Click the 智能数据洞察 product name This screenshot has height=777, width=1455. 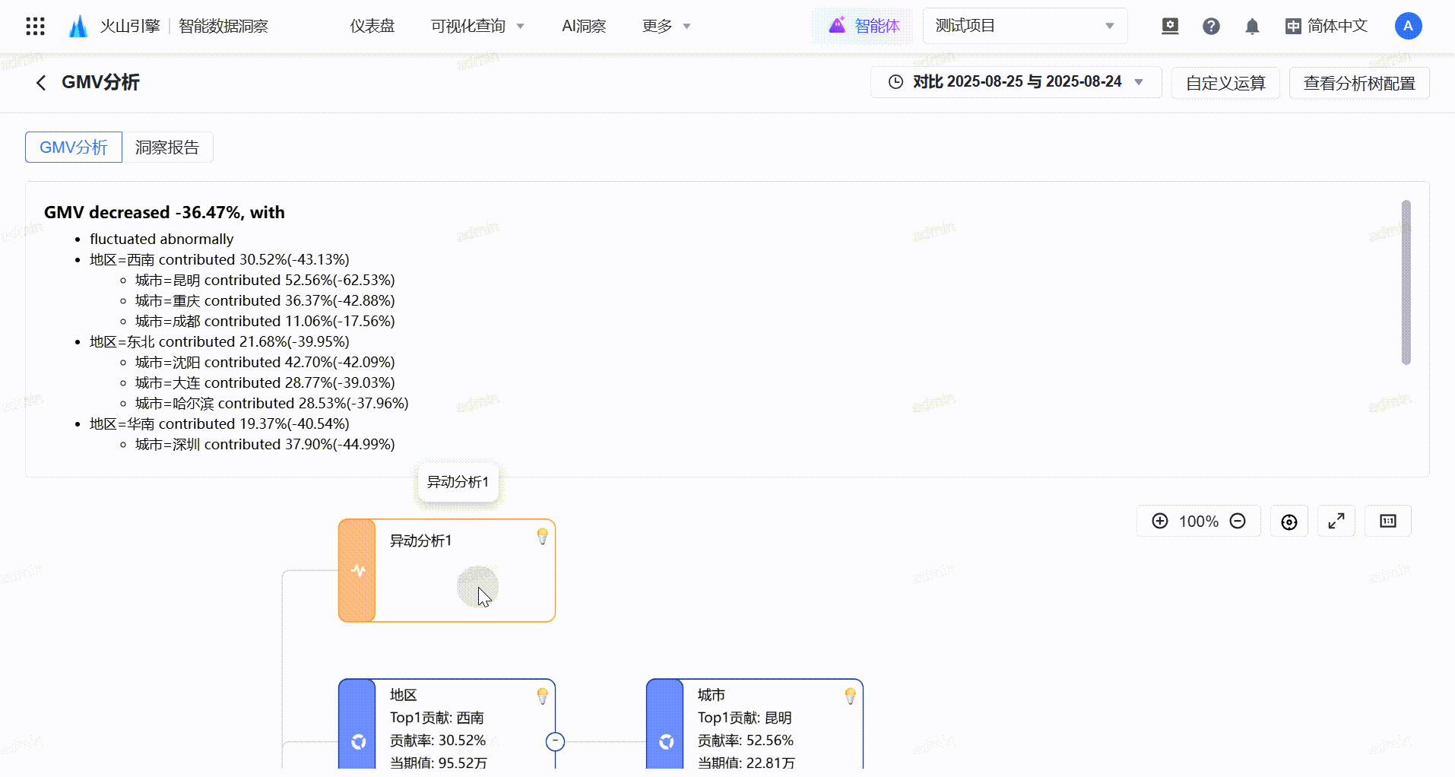tap(223, 27)
